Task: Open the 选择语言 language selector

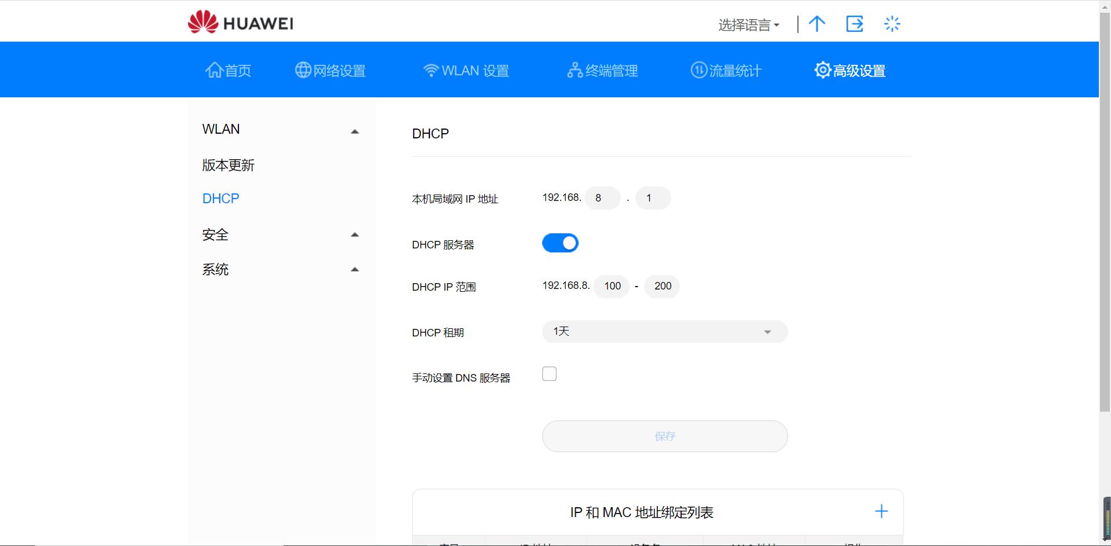Action: tap(748, 24)
